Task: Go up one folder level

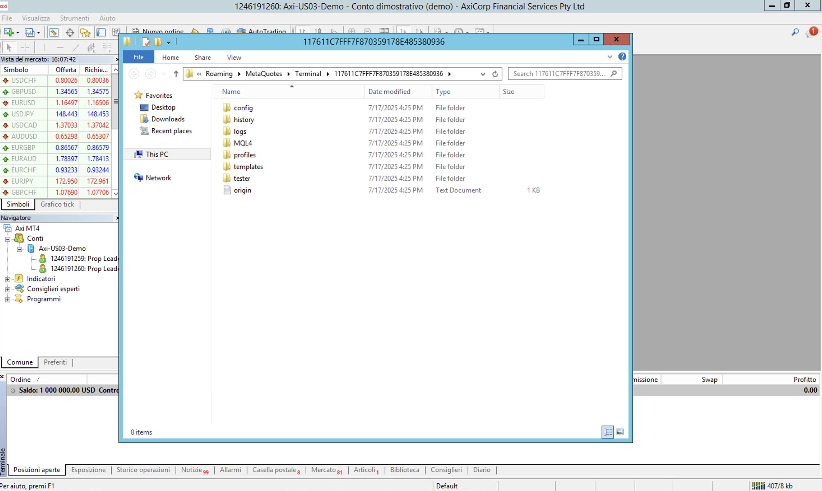Action: tap(176, 74)
